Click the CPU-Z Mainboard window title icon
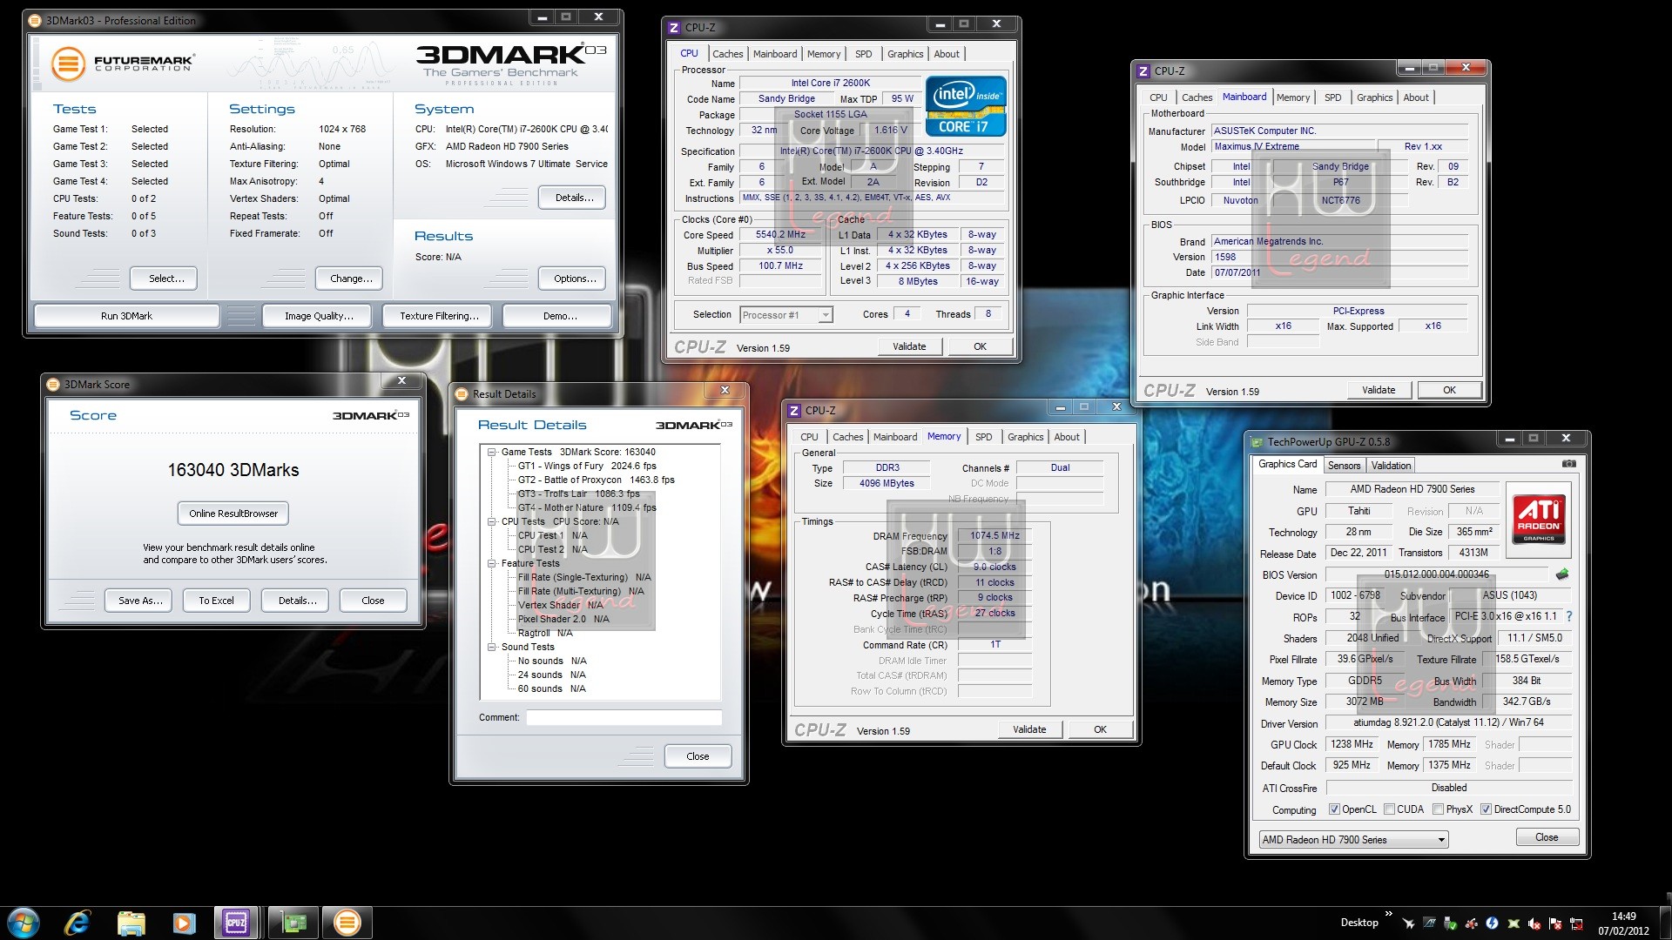Screen dimensions: 1672x940 1145,71
